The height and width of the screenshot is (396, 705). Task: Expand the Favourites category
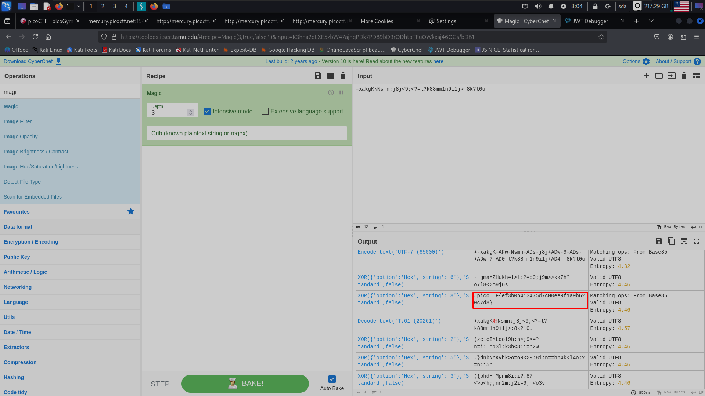click(x=17, y=212)
